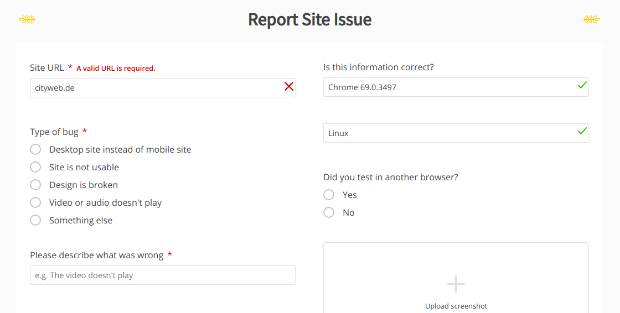This screenshot has width=620, height=313.
Task: Focus the browser field showing Chrome 69.0.3497
Action: [456, 87]
